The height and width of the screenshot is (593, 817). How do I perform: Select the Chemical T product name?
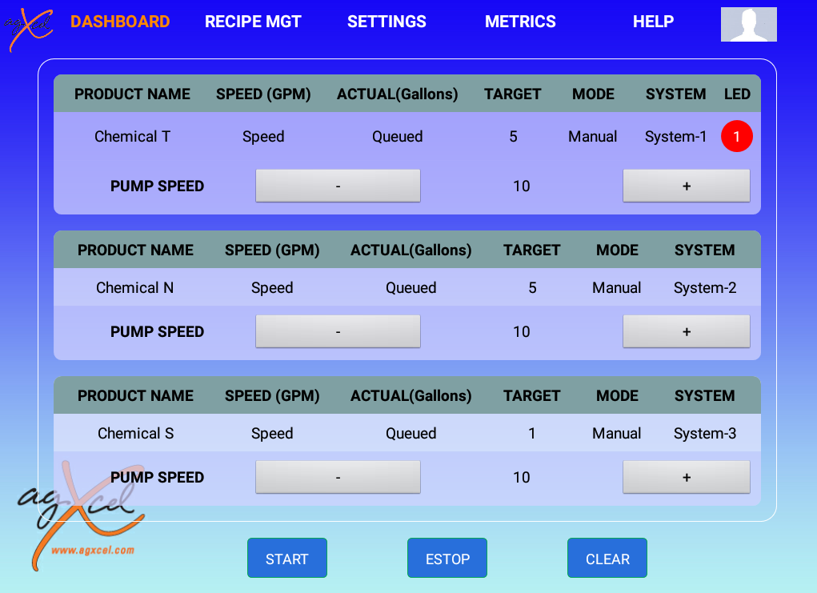[x=132, y=137]
